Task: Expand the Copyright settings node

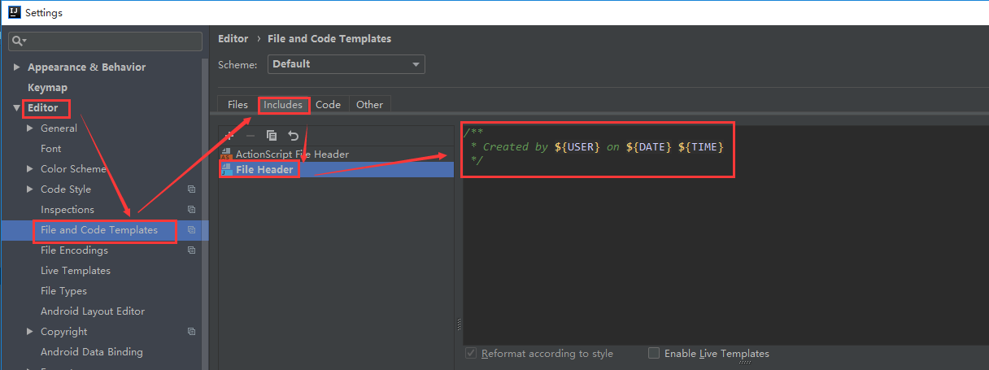Action: [x=30, y=332]
